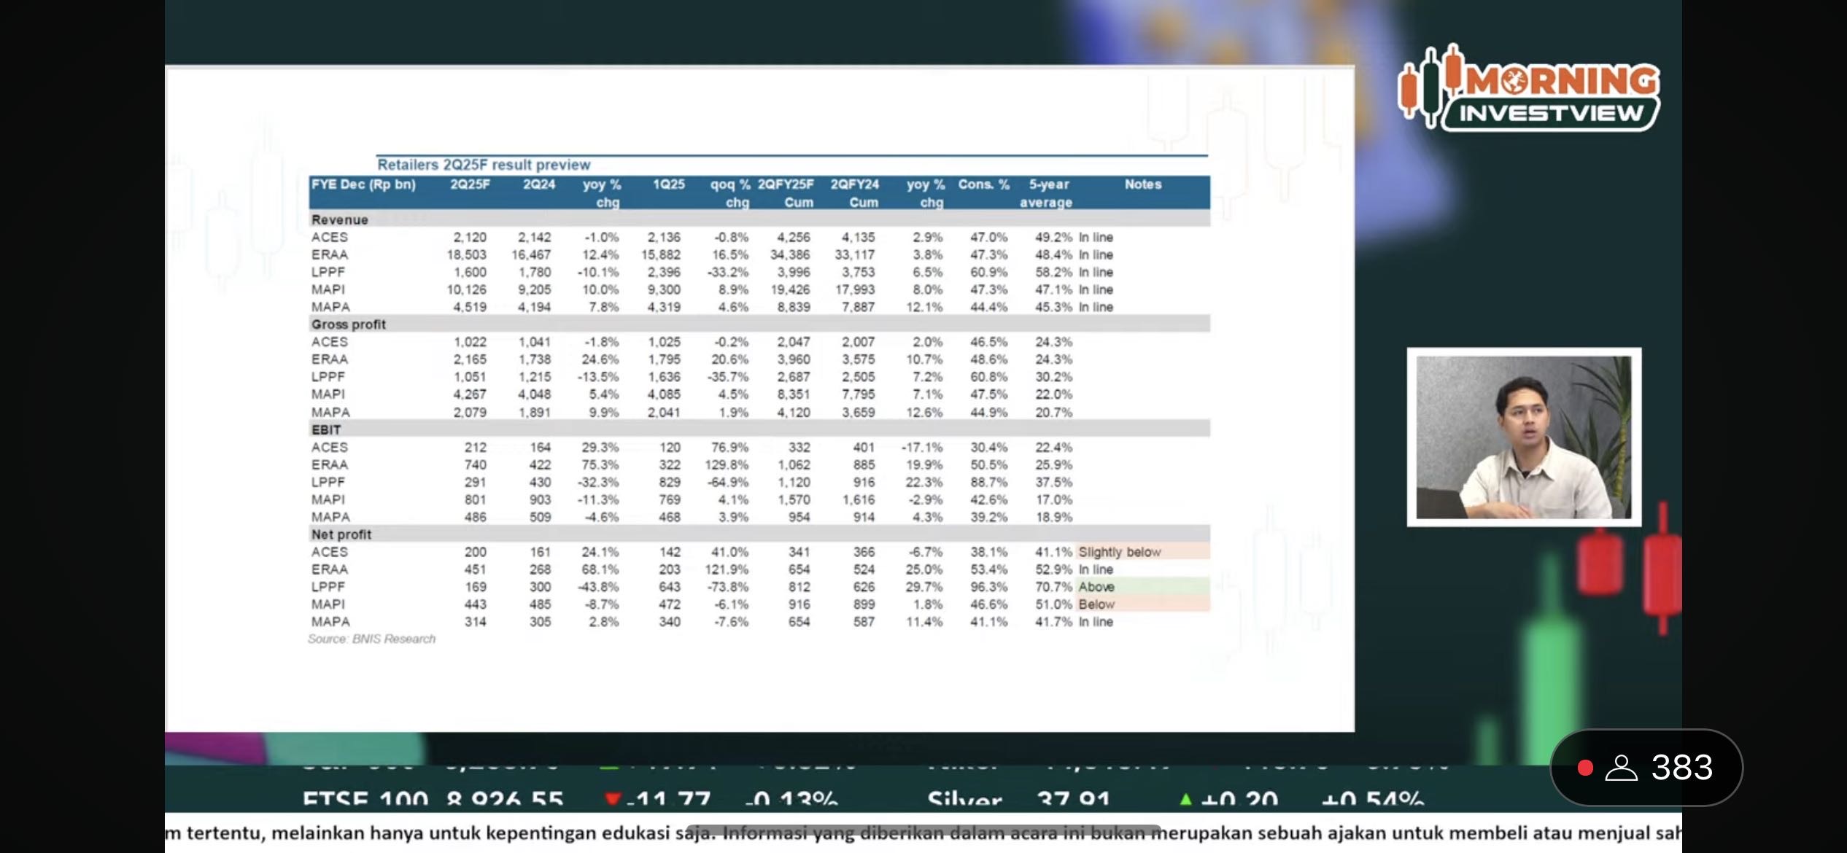The image size is (1847, 853).
Task: Click the 33,117 cumulative revenue cell
Action: 855,254
